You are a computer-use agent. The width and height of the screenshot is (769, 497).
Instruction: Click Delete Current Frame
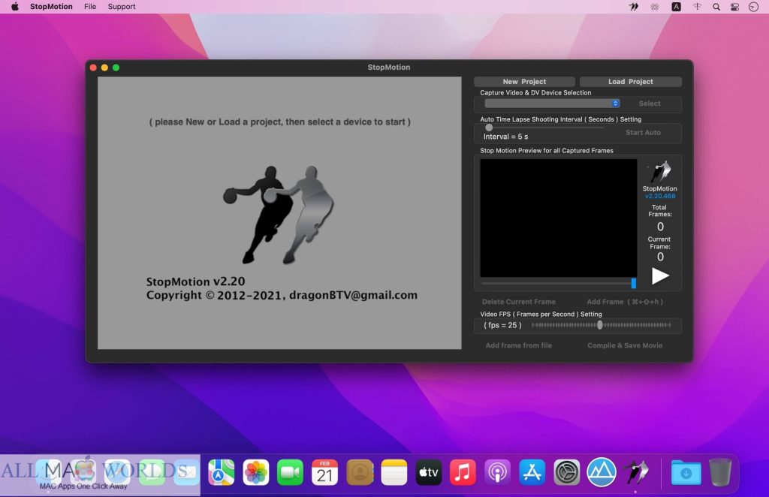(x=518, y=302)
